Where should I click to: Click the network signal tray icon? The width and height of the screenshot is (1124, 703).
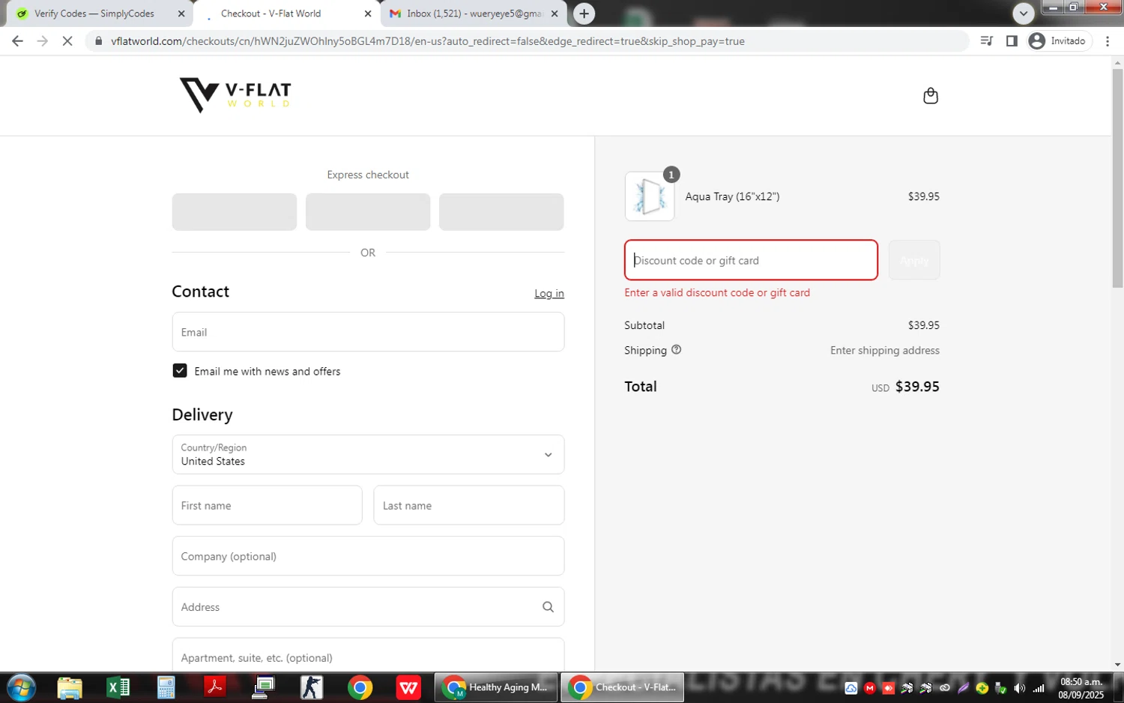point(1039,688)
